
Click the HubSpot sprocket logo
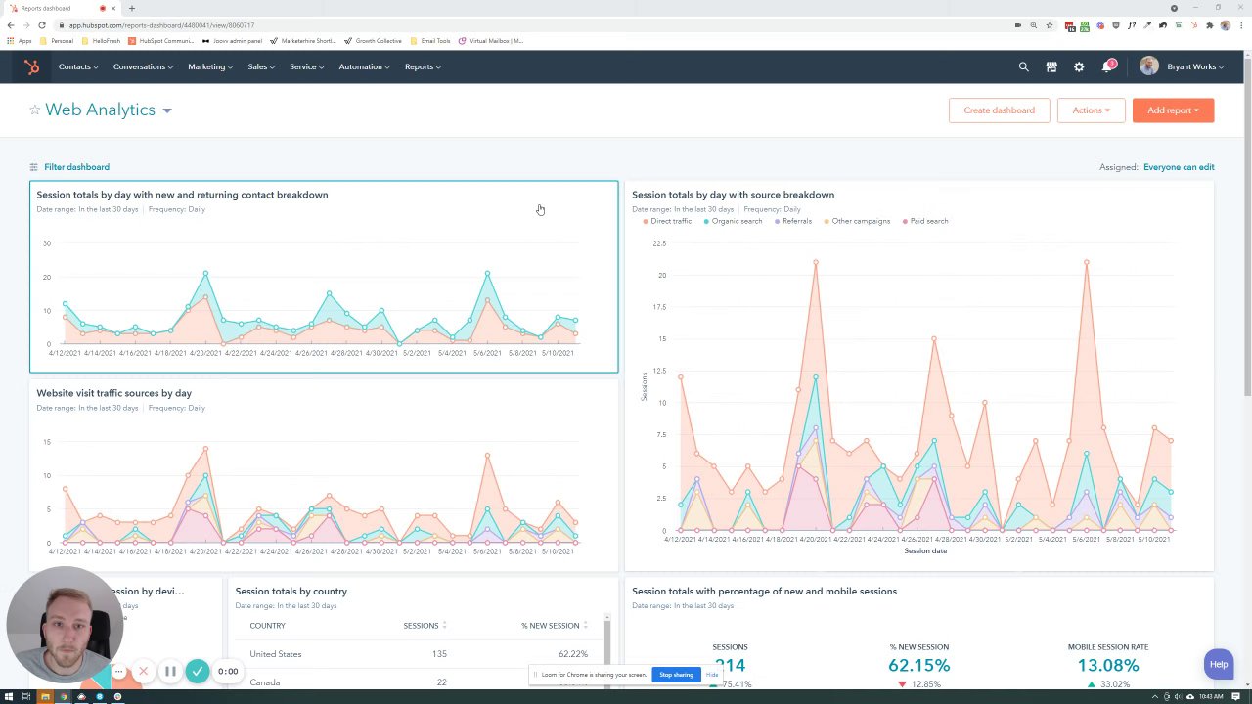(32, 66)
